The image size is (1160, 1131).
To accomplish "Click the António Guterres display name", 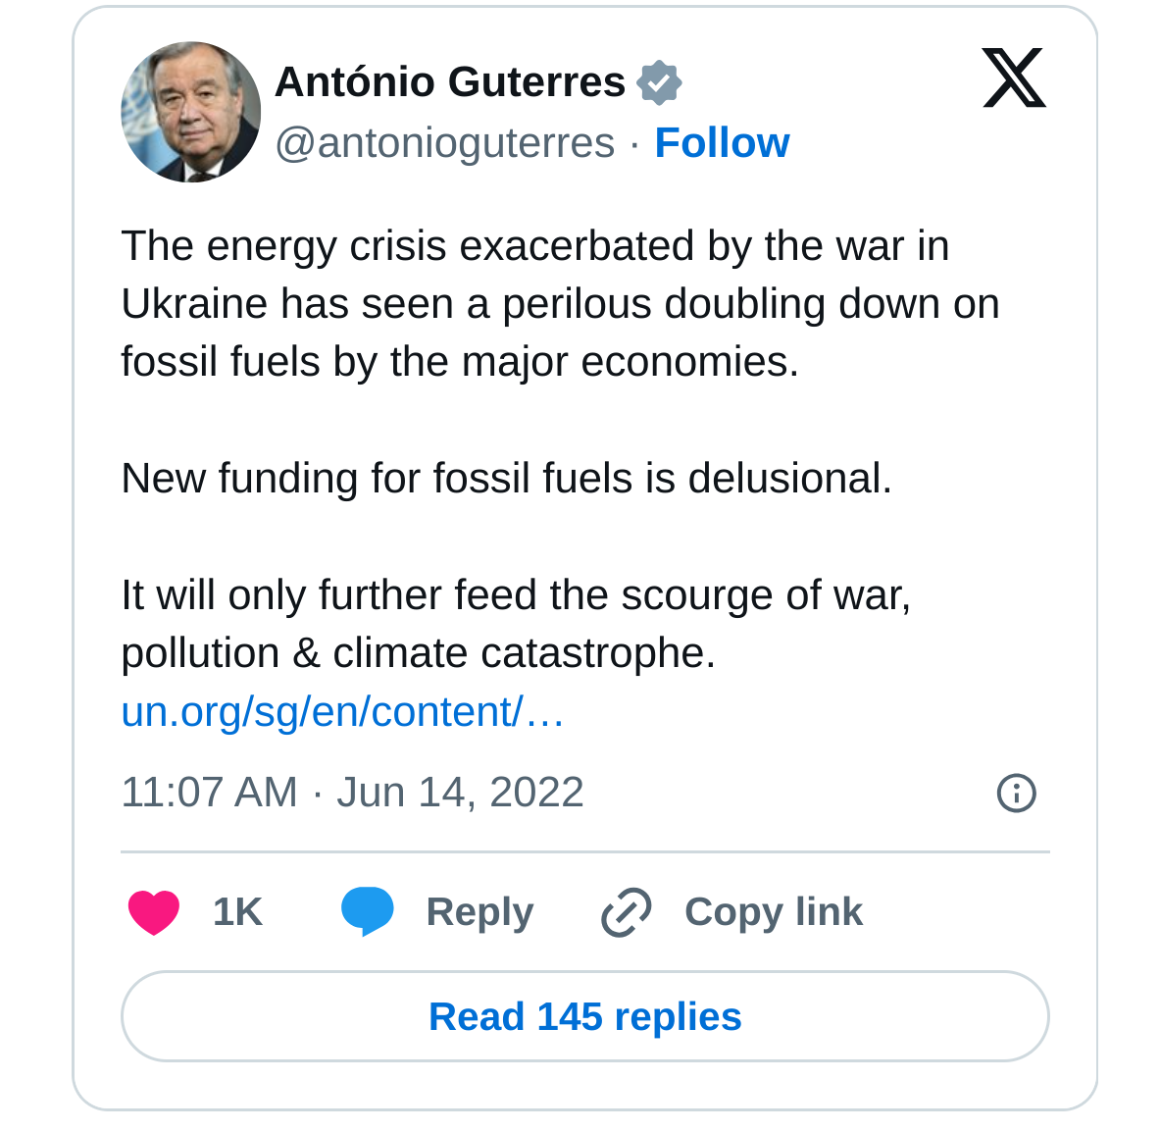I will (x=450, y=82).
